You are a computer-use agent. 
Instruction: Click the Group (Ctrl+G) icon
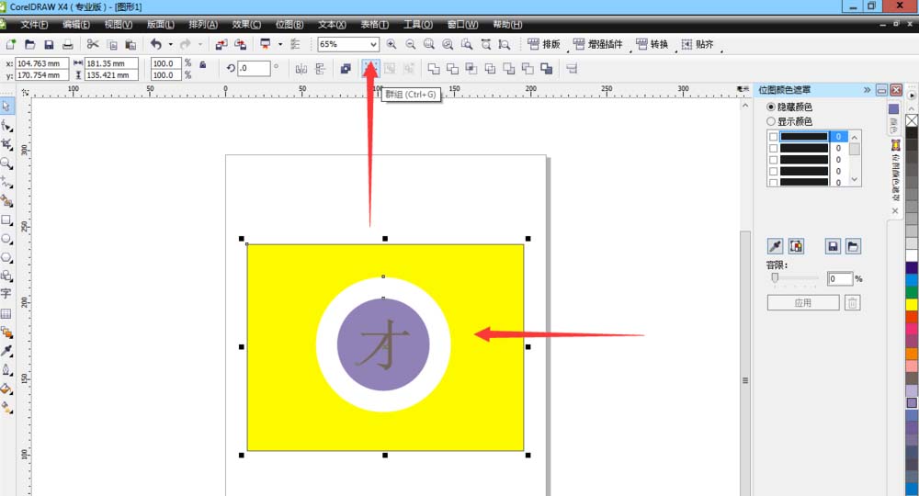click(370, 69)
